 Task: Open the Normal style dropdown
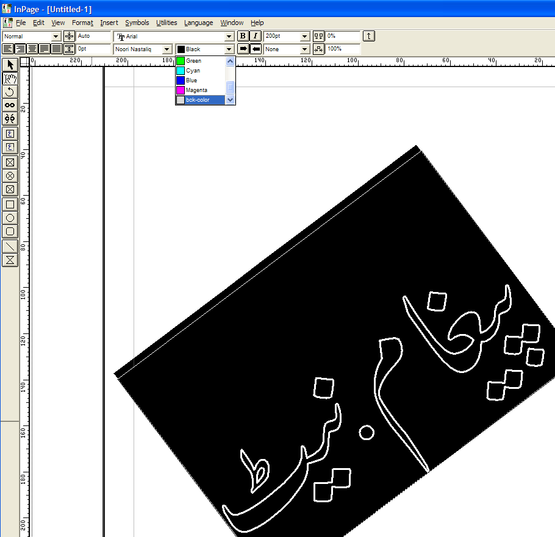coord(56,37)
